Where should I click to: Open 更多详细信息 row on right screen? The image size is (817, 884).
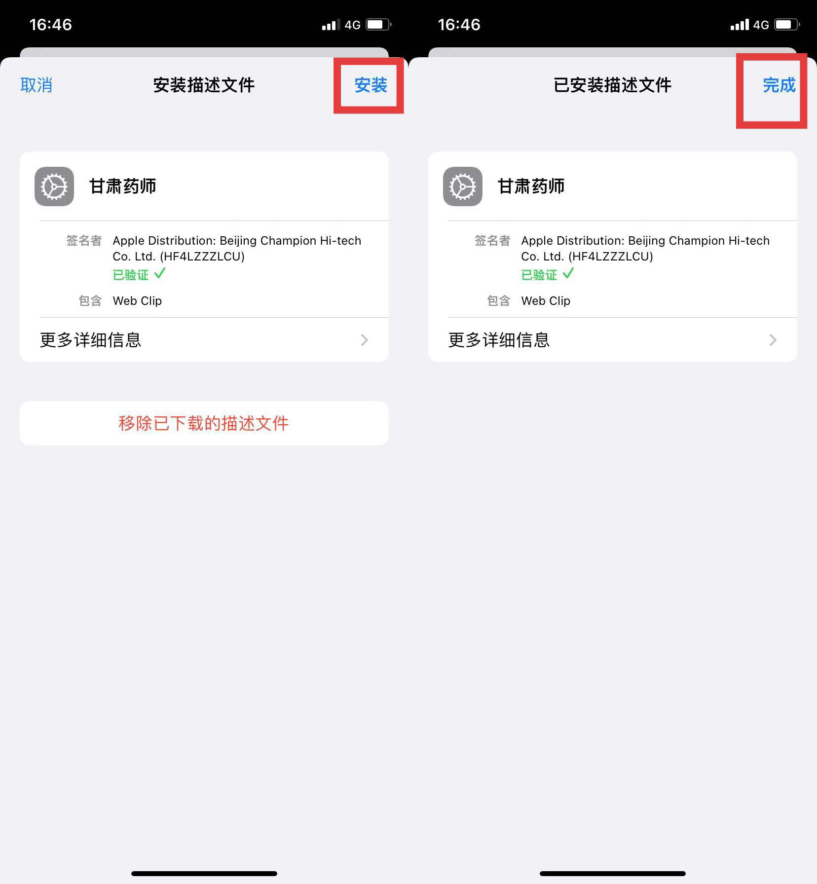pyautogui.click(x=613, y=340)
